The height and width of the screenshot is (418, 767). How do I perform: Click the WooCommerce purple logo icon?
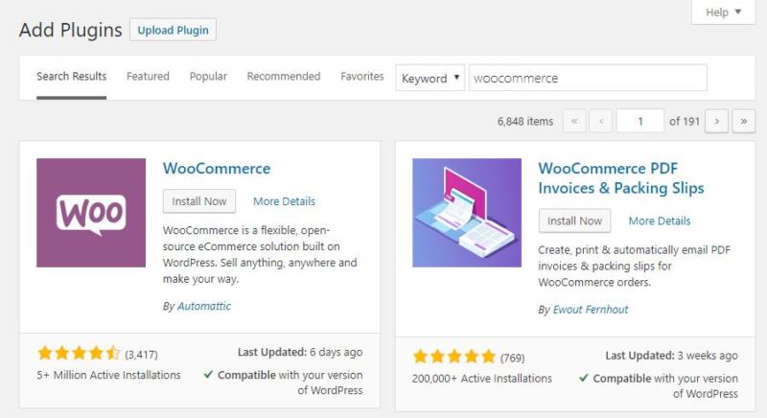coord(91,213)
